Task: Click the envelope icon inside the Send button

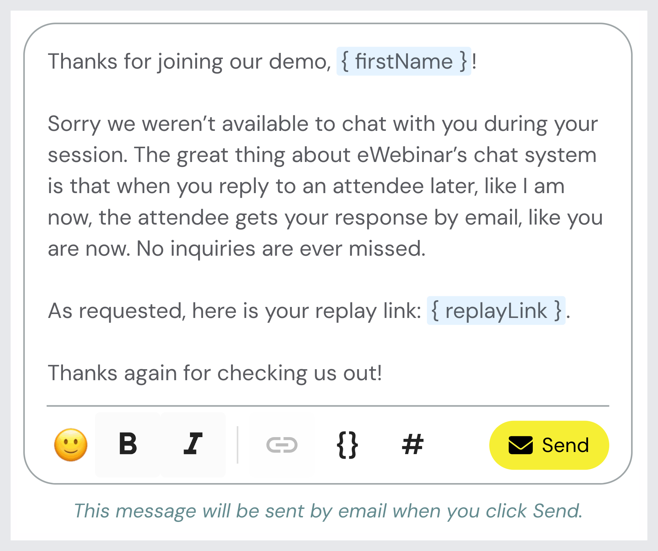Action: 520,445
